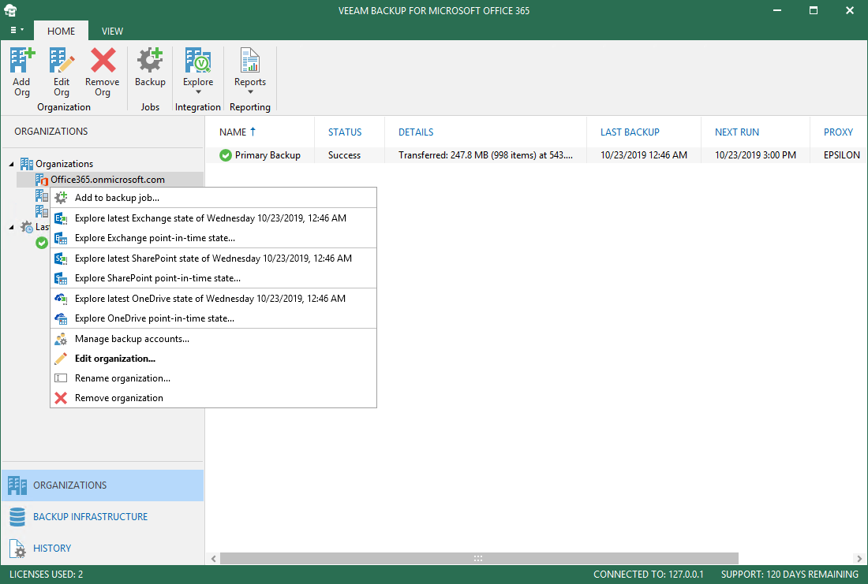The width and height of the screenshot is (868, 584).
Task: Click the OneDrive cloud icon for latest state
Action: pos(61,299)
